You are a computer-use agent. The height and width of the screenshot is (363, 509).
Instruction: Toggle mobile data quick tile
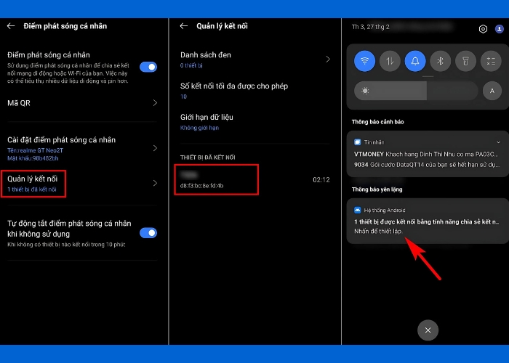click(390, 62)
